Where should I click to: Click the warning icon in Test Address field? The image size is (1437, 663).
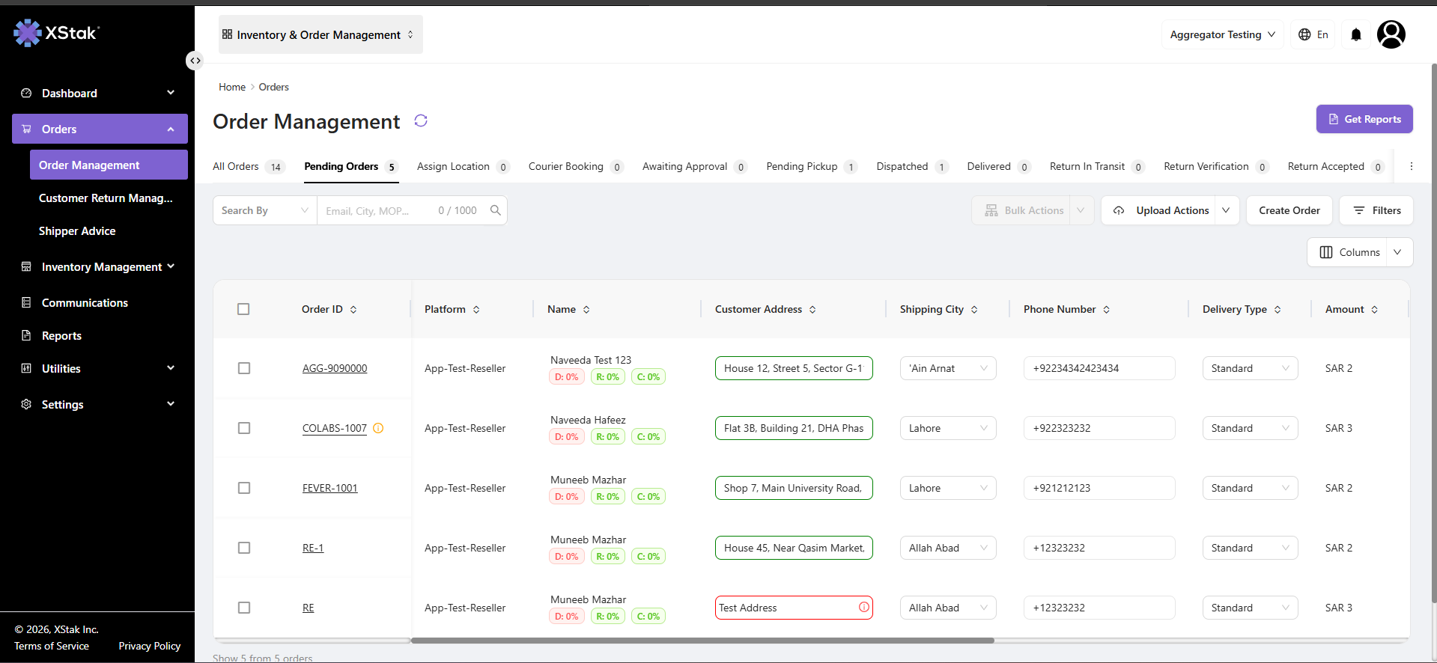tap(864, 607)
